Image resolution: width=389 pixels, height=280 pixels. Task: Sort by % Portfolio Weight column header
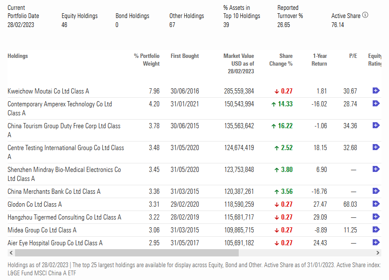point(146,60)
